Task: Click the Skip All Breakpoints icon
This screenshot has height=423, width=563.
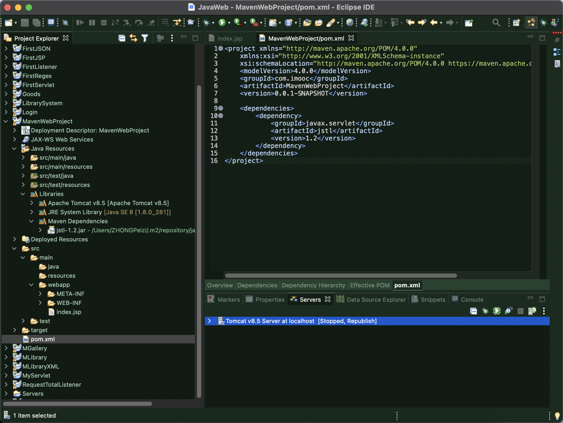Action: click(x=65, y=23)
